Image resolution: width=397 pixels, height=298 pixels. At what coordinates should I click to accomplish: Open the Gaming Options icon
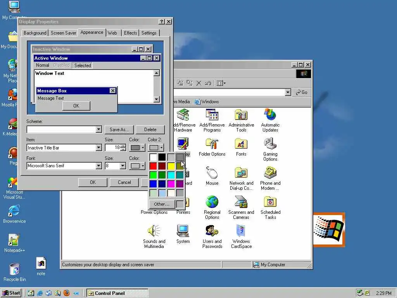click(x=270, y=149)
